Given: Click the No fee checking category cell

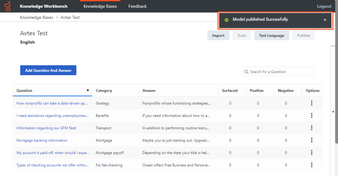Looking at the screenshot, I should pyautogui.click(x=109, y=165).
